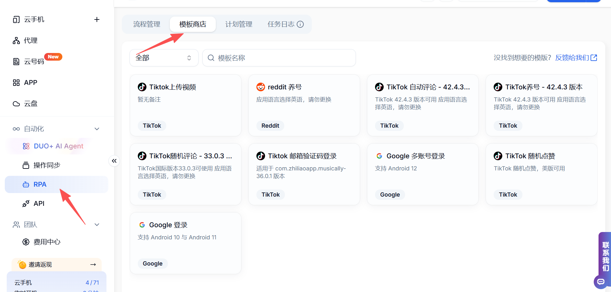Click the 操作同步 sync icon

tap(26, 165)
